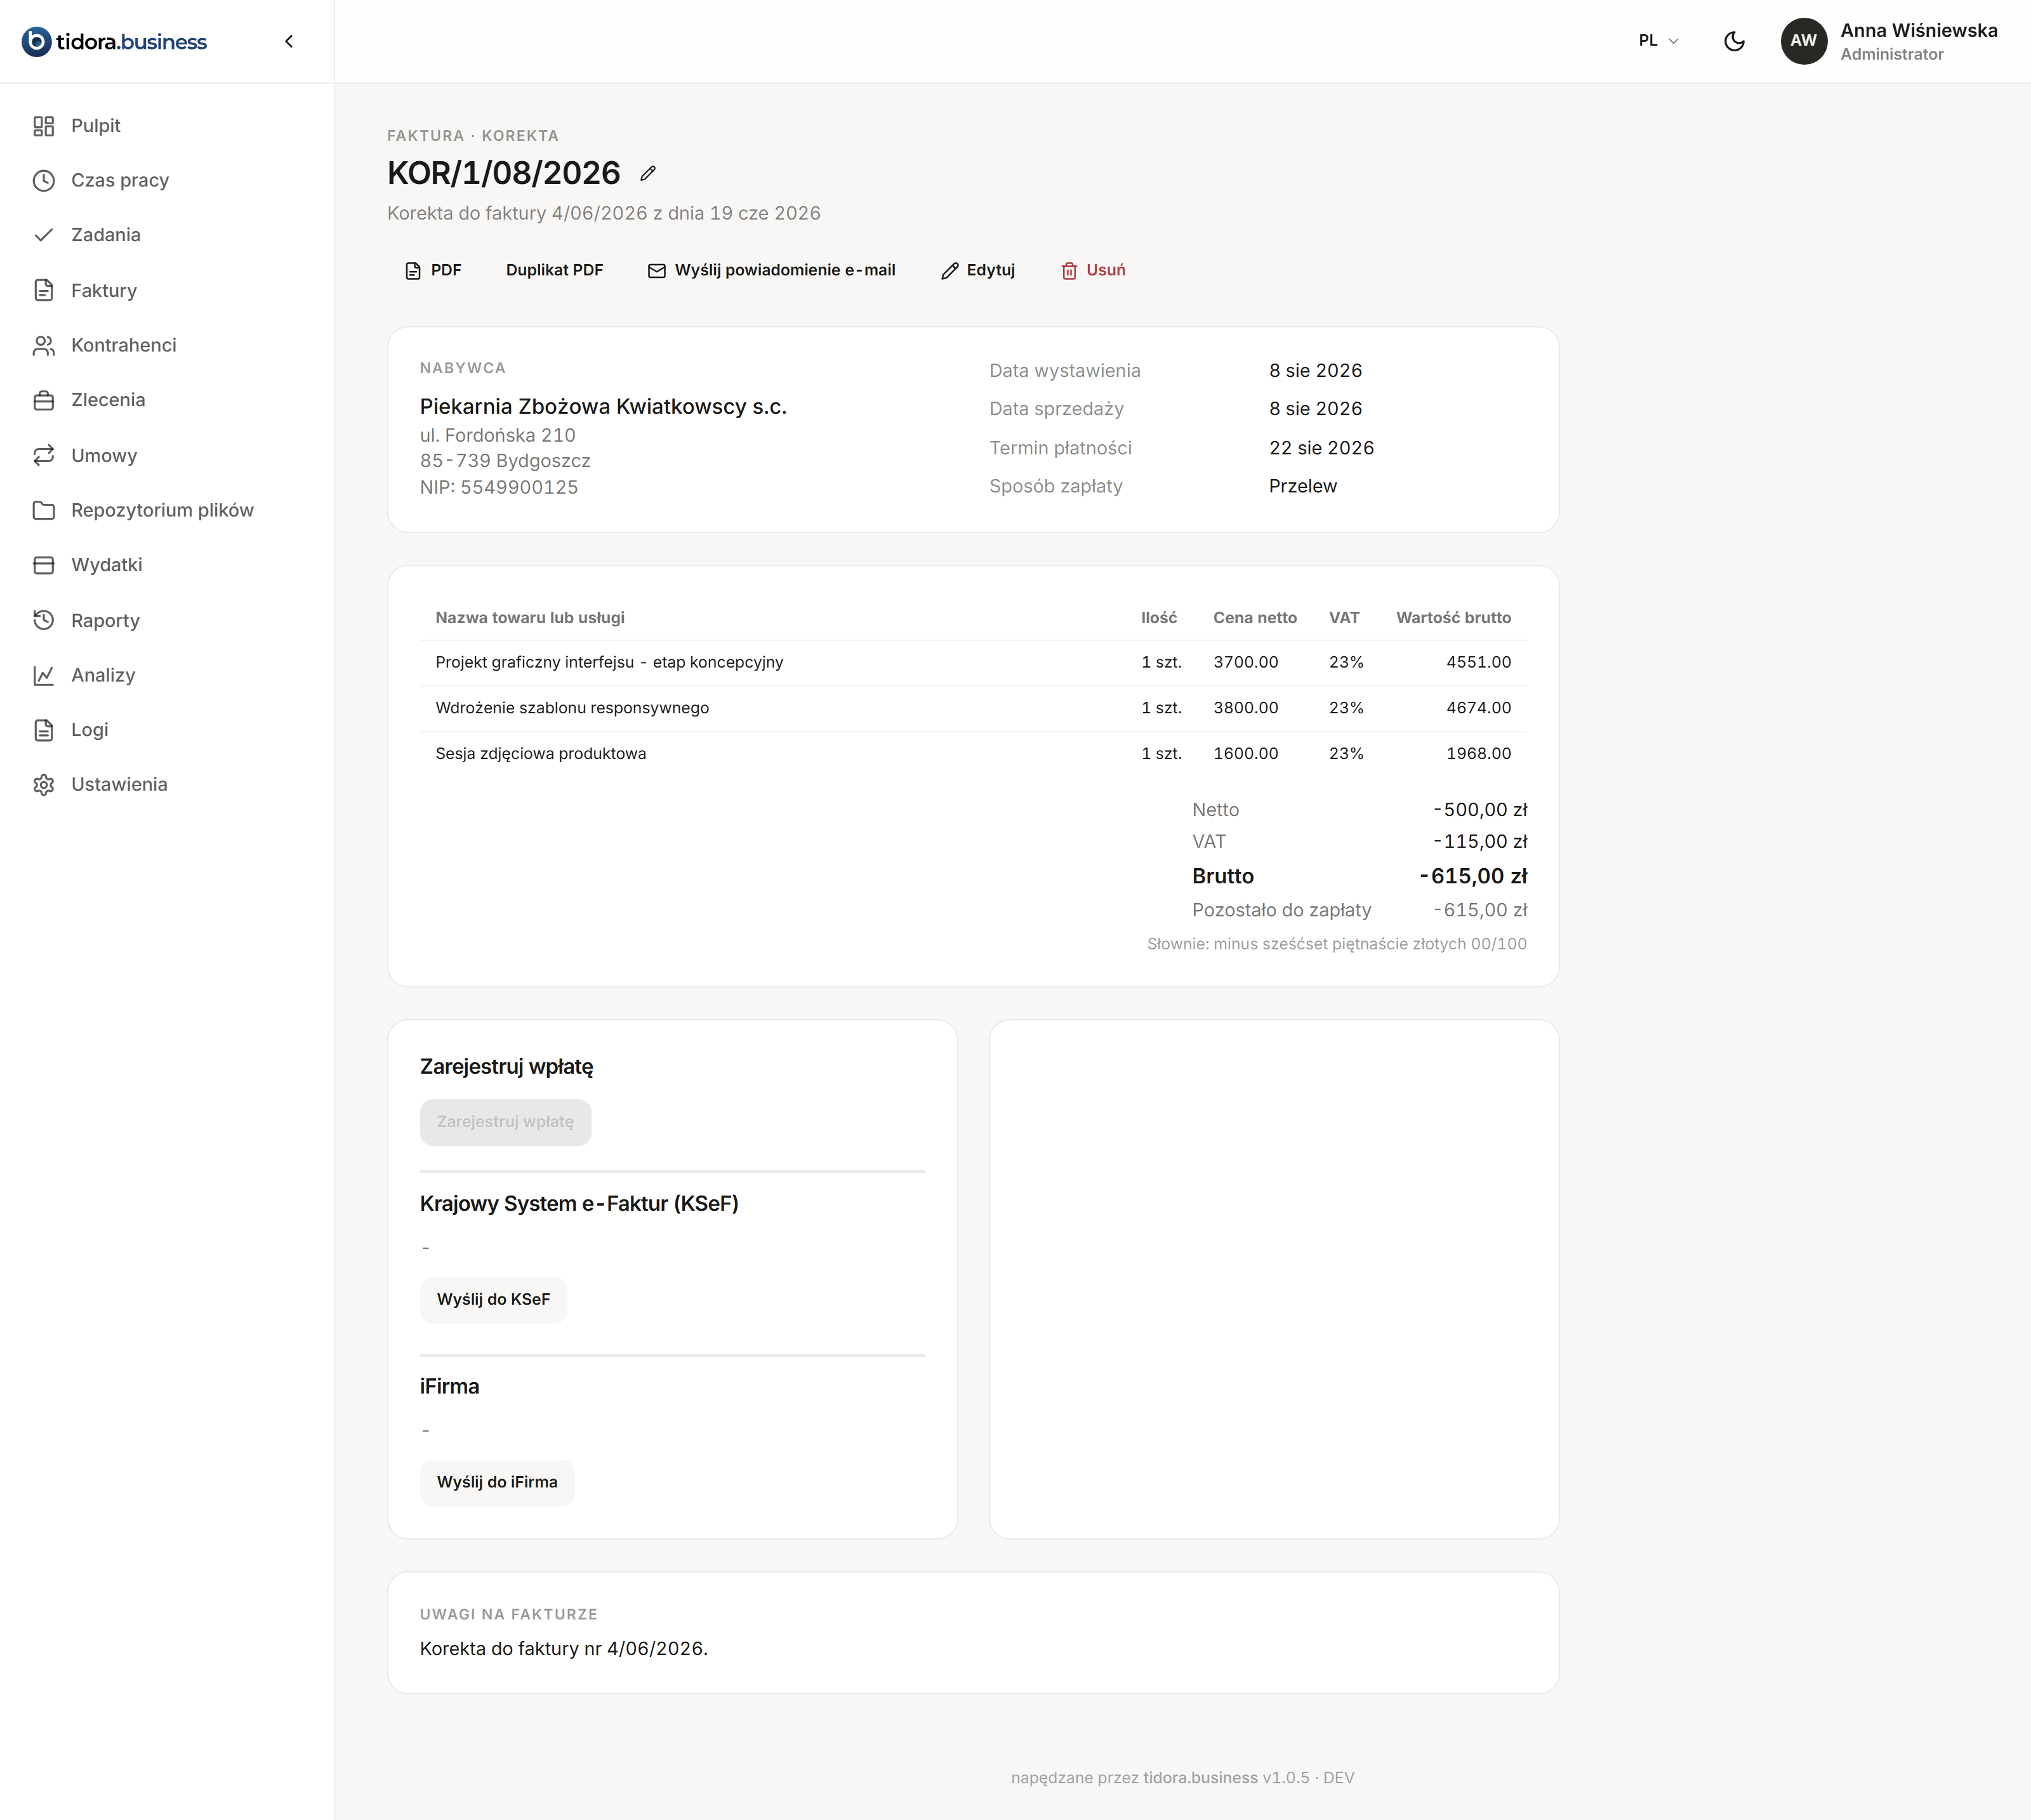The height and width of the screenshot is (1820, 2031).
Task: Open Pulpit dashboard icon in sidebar
Action: click(x=43, y=126)
